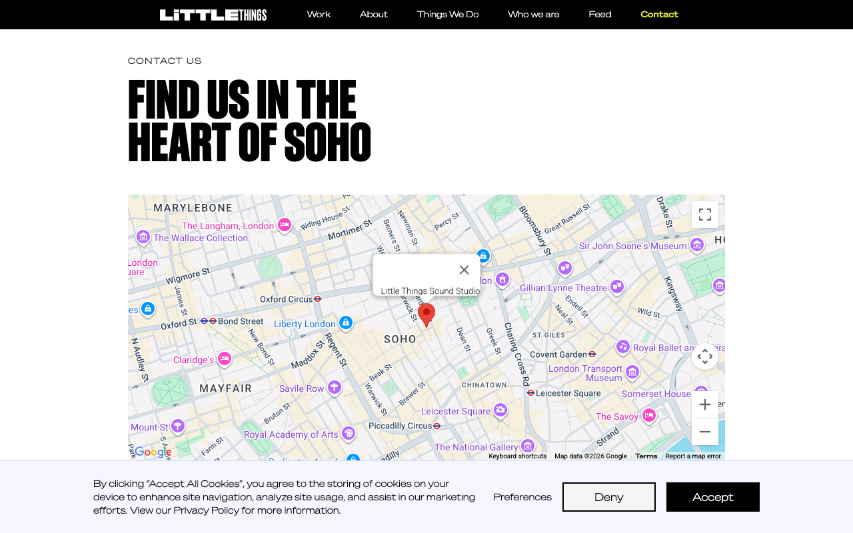Viewport: 853px width, 533px height.
Task: Click the Little Things logo
Action: 213,15
